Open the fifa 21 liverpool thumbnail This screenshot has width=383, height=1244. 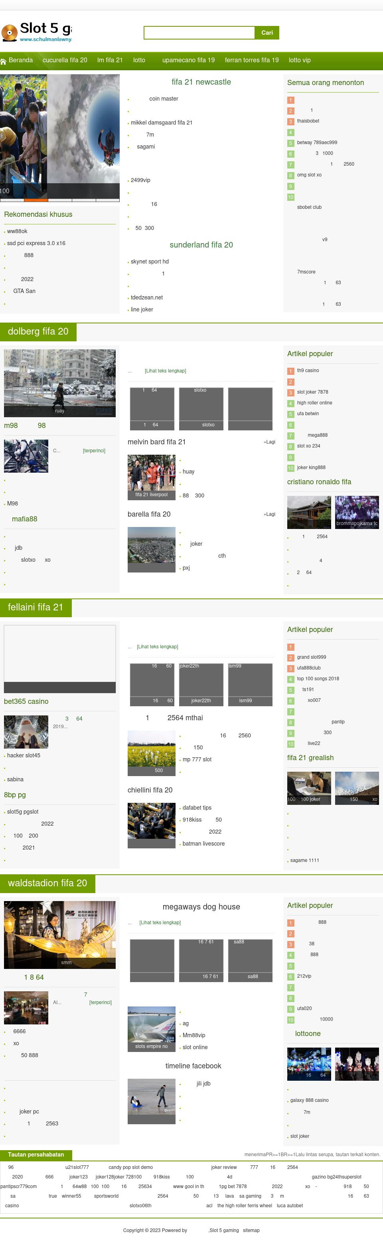[152, 476]
